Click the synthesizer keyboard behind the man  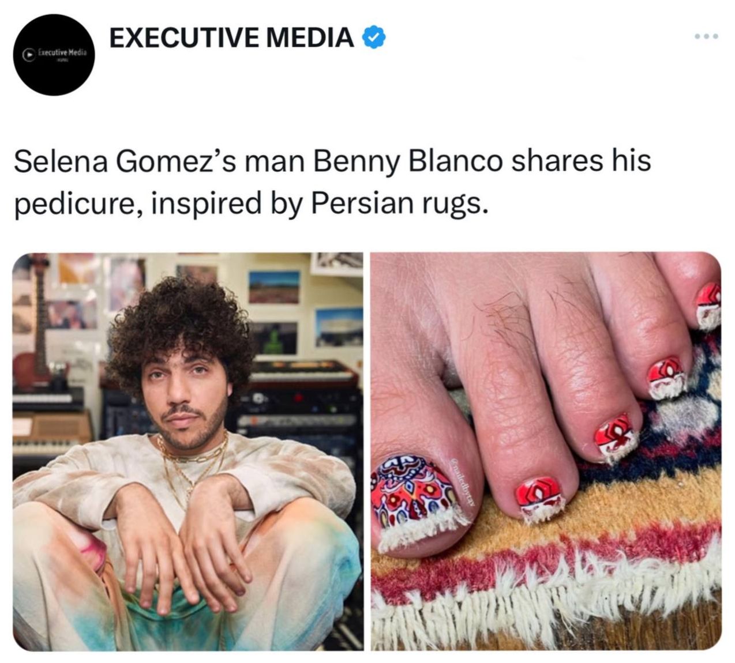[x=303, y=371]
